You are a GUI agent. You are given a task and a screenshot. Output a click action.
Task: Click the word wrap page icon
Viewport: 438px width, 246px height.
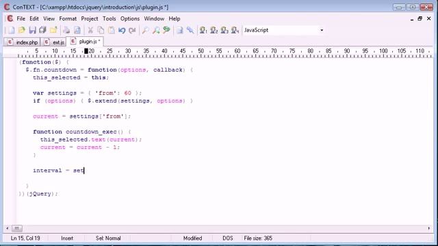pos(179,30)
